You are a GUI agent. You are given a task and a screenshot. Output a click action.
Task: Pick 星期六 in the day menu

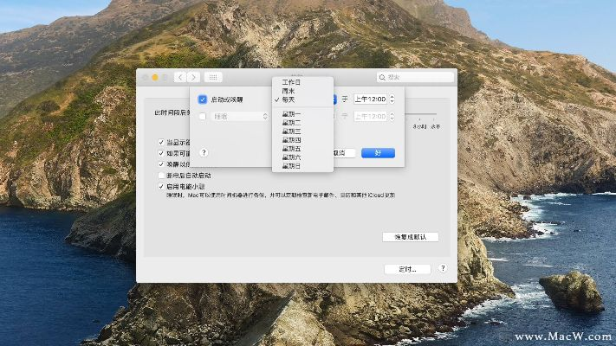pos(292,157)
